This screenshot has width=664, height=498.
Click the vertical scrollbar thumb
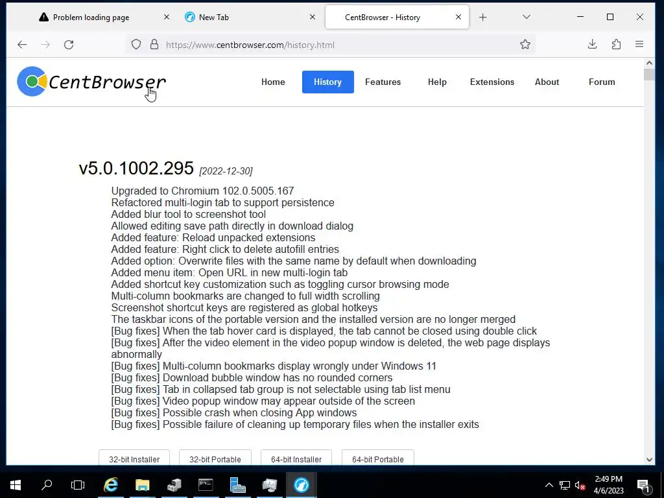(649, 75)
